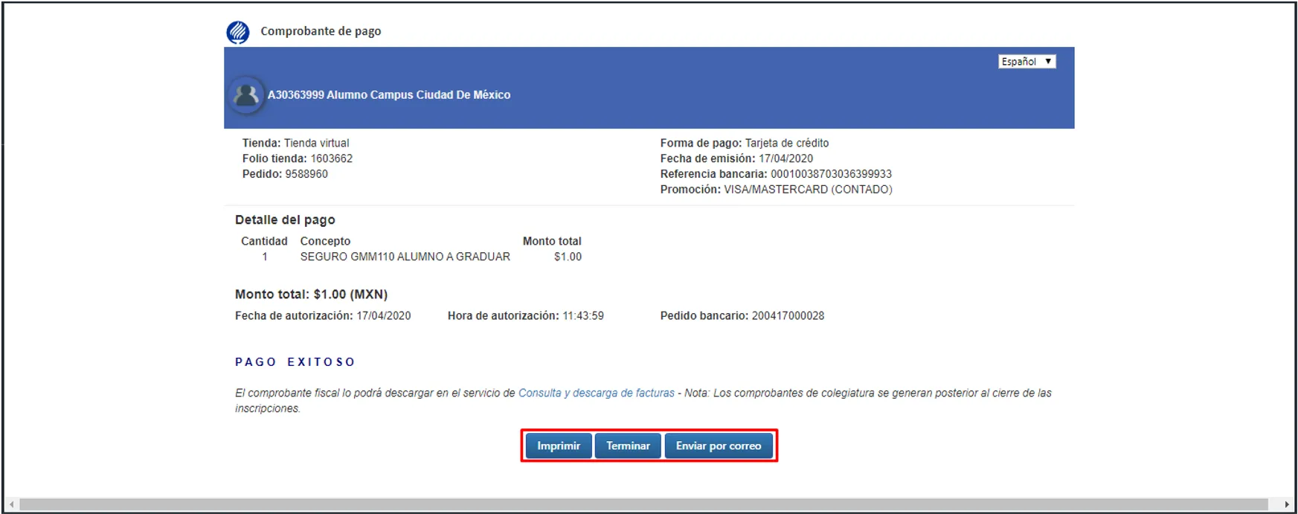Click SEGURO GMM110 ALUMNO A GRADUAR concept
This screenshot has width=1298, height=514.
point(405,257)
